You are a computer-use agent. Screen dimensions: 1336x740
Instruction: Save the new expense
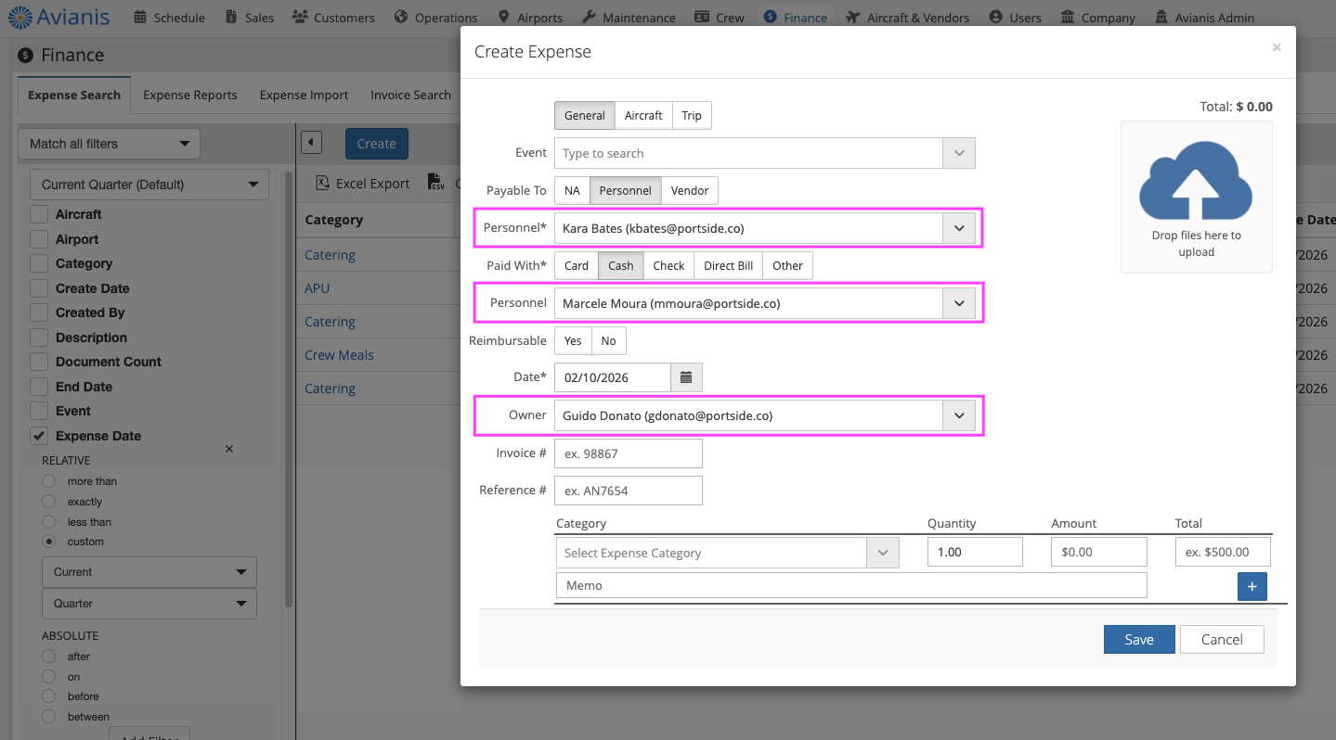1138,639
